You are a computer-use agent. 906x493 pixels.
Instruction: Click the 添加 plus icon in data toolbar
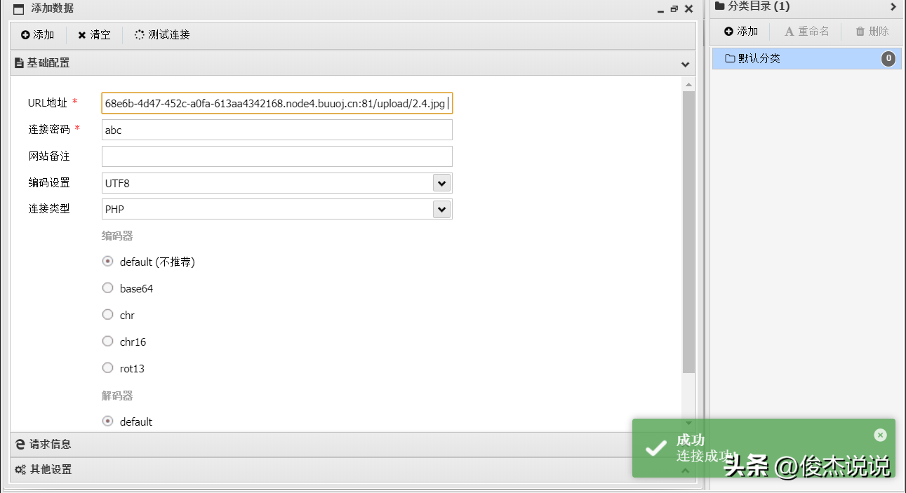25,35
